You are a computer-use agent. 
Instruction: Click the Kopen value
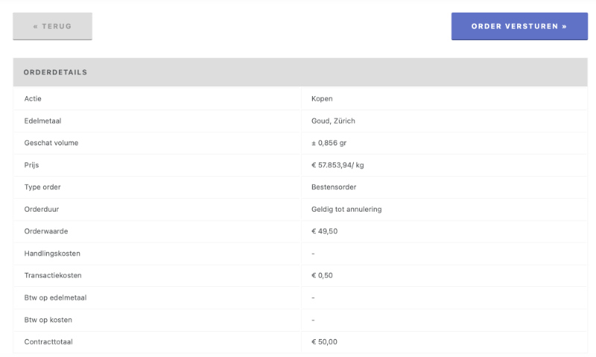(x=322, y=98)
